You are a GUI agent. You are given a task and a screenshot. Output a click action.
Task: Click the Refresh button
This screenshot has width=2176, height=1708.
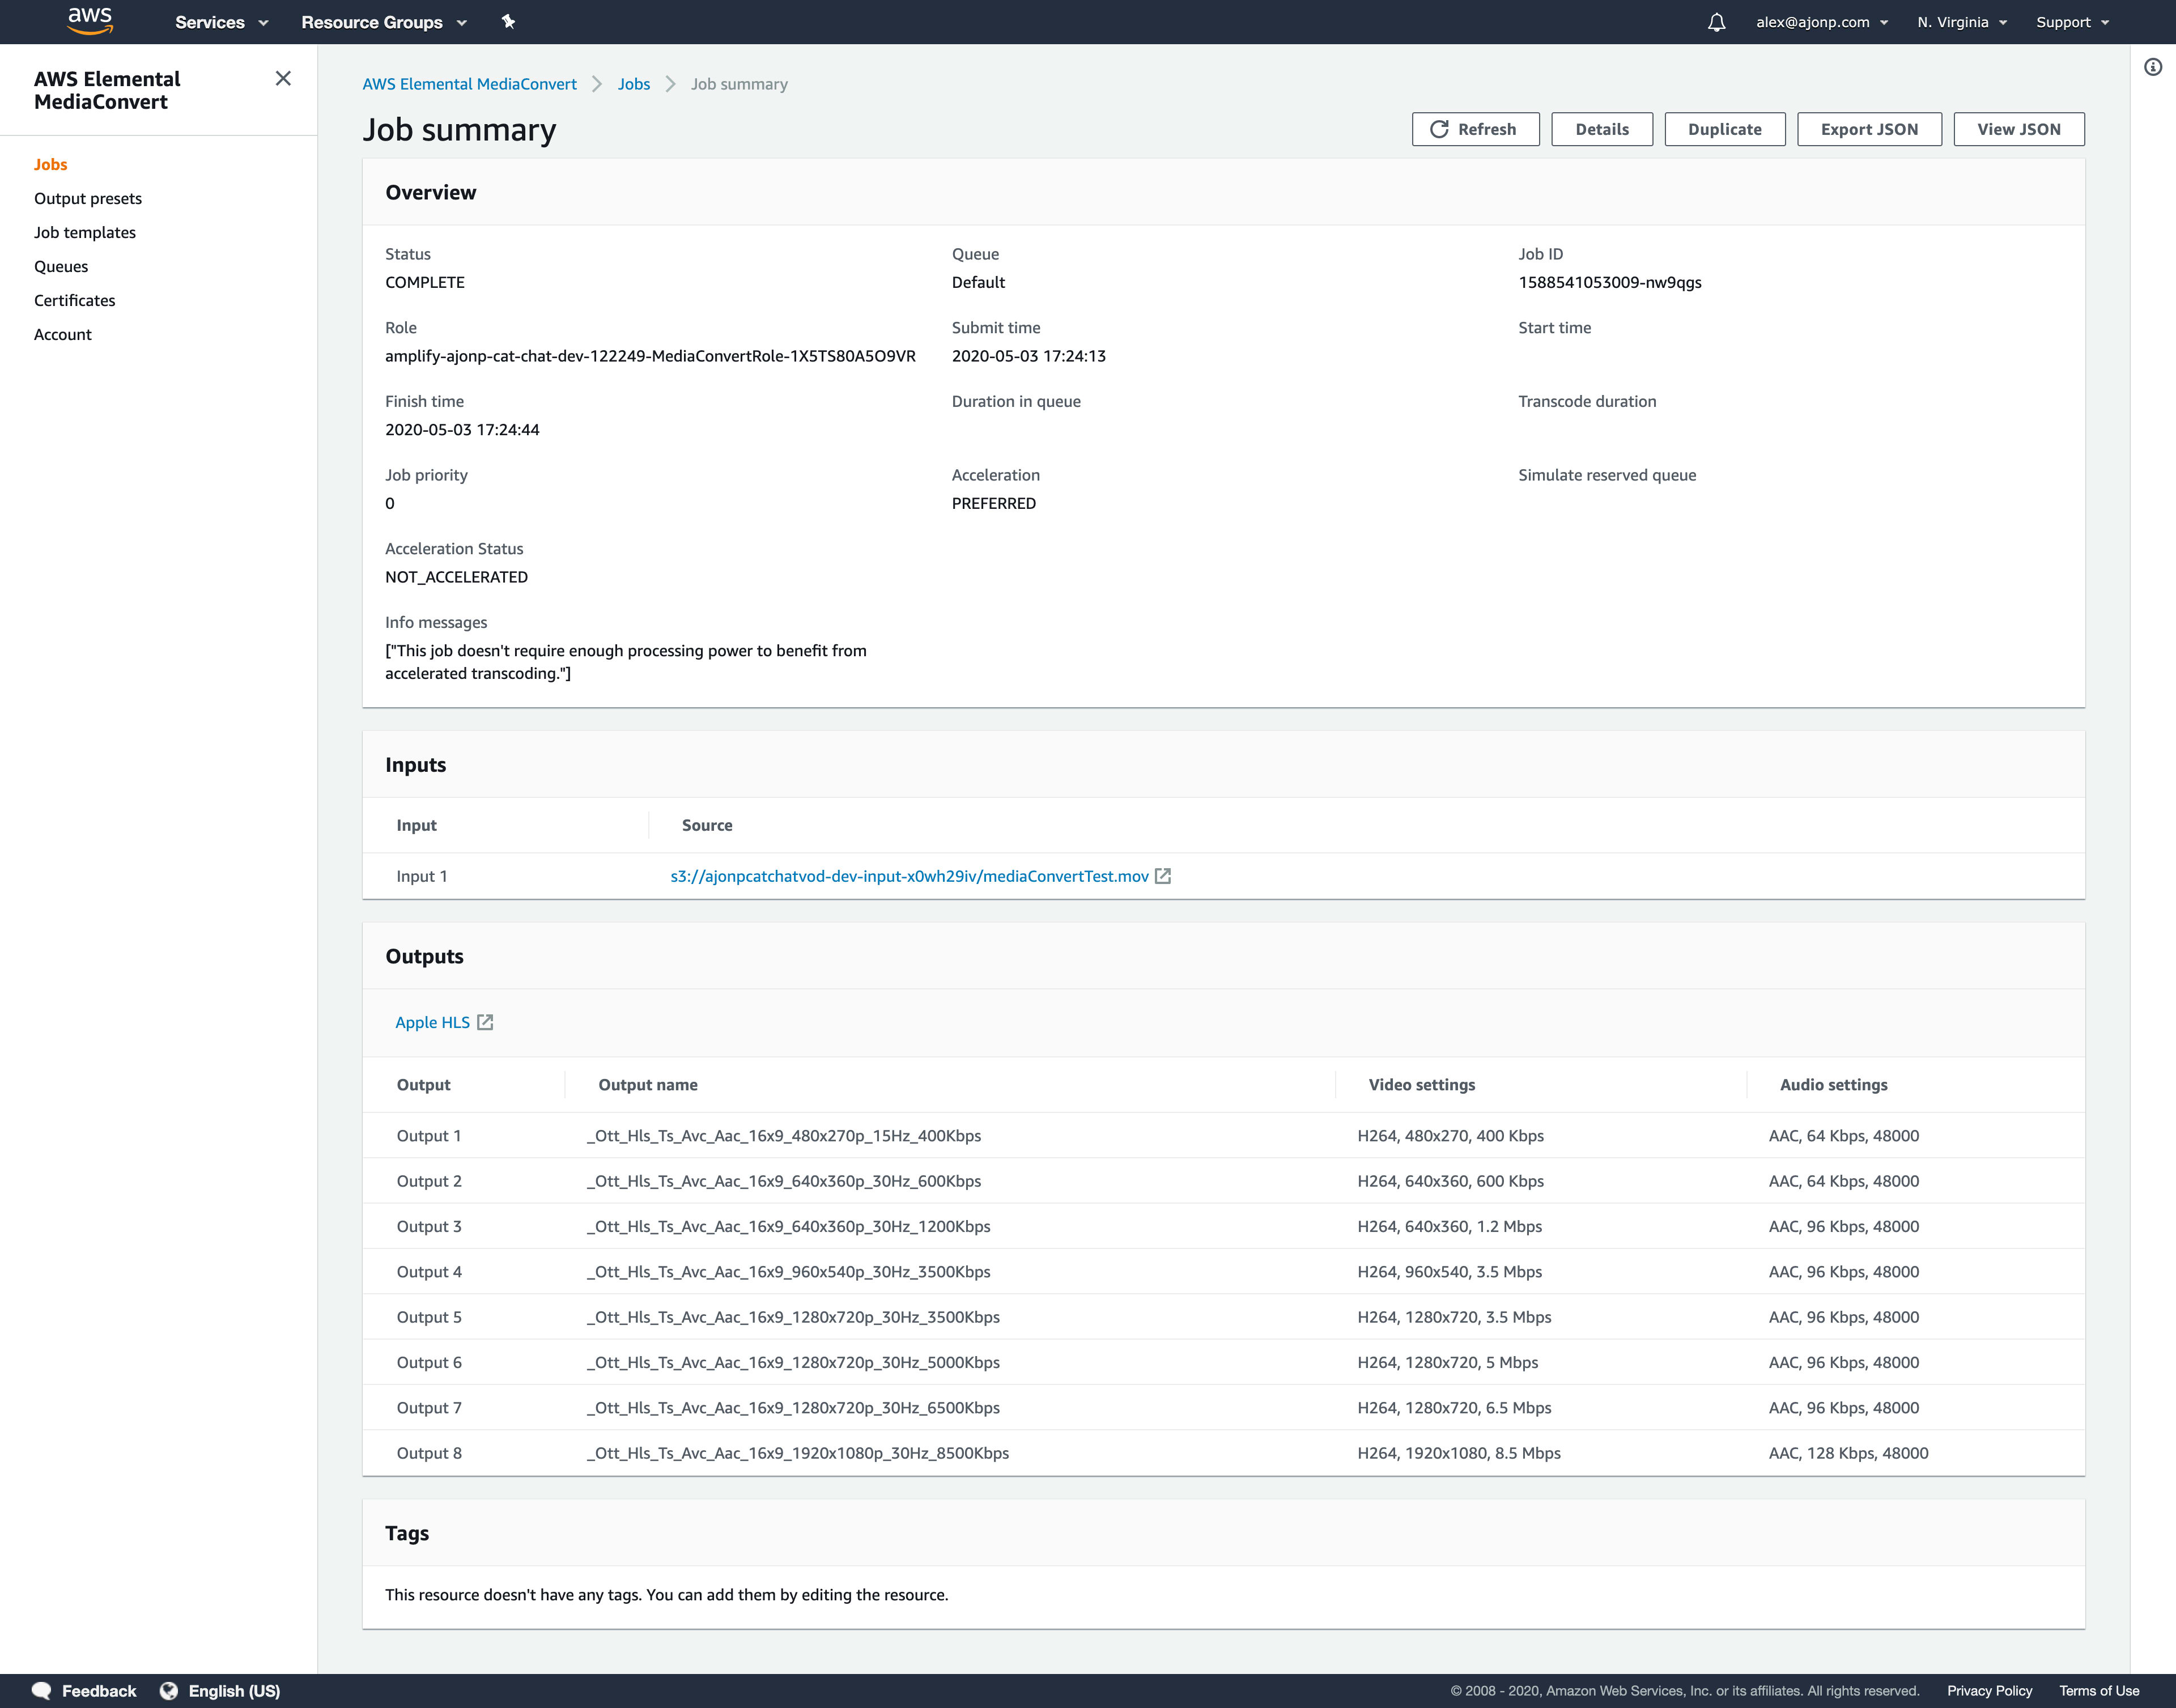click(x=1475, y=129)
